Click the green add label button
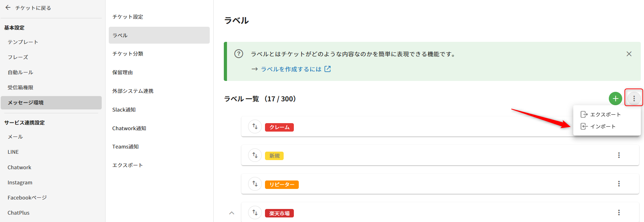The height and width of the screenshot is (222, 644). click(615, 99)
